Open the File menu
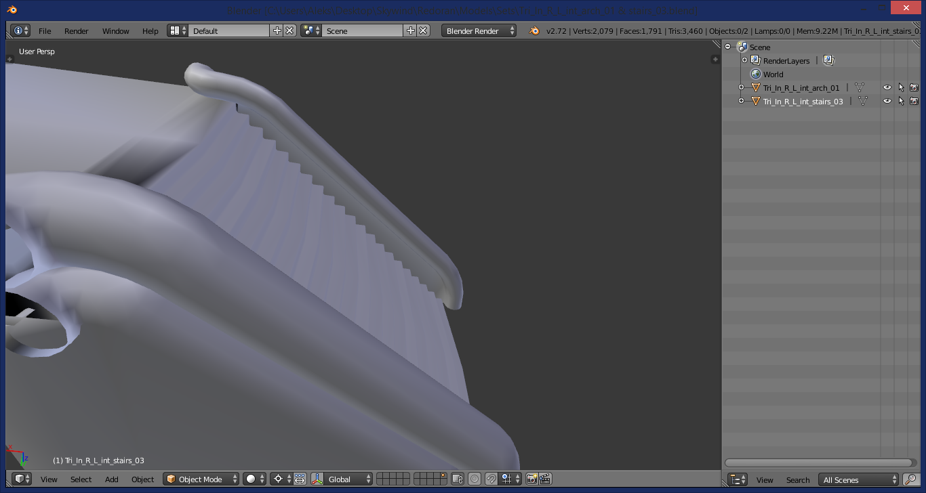The image size is (926, 493). pyautogui.click(x=45, y=30)
